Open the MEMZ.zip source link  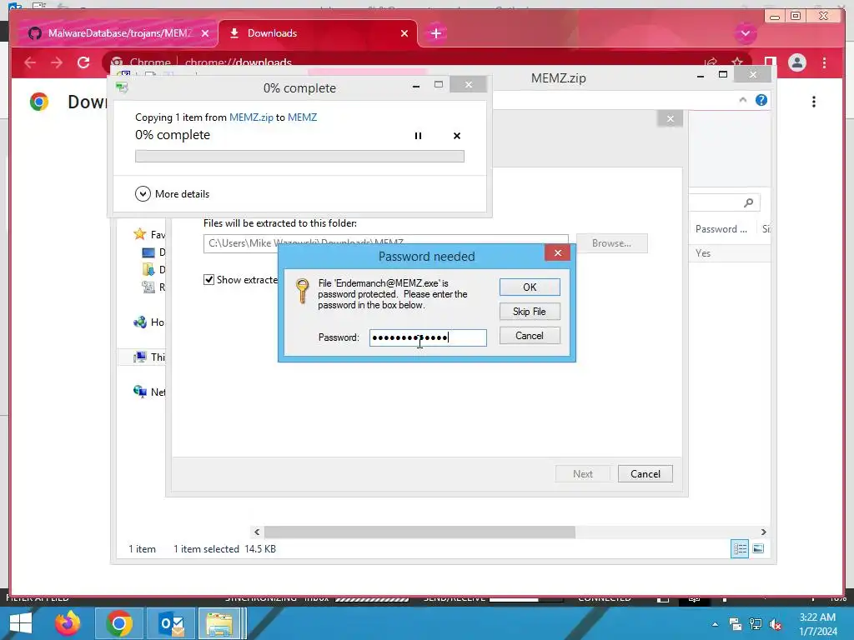click(x=251, y=117)
